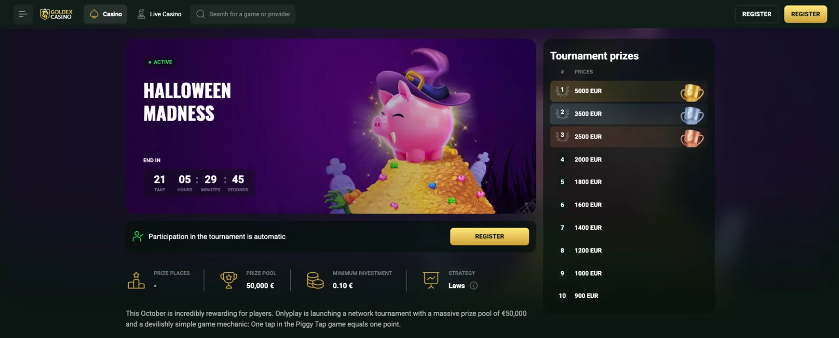Click the yellow Register button in header
839x338 pixels.
click(805, 14)
